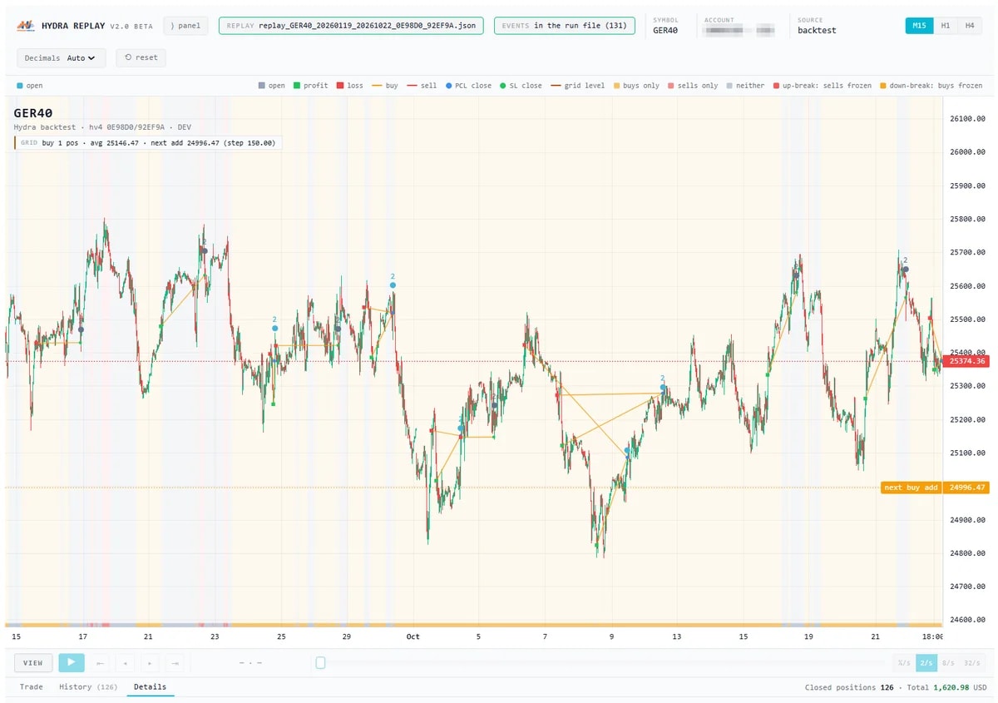The width and height of the screenshot is (998, 703).
Task: Click the red loss legend swatch
Action: point(340,86)
